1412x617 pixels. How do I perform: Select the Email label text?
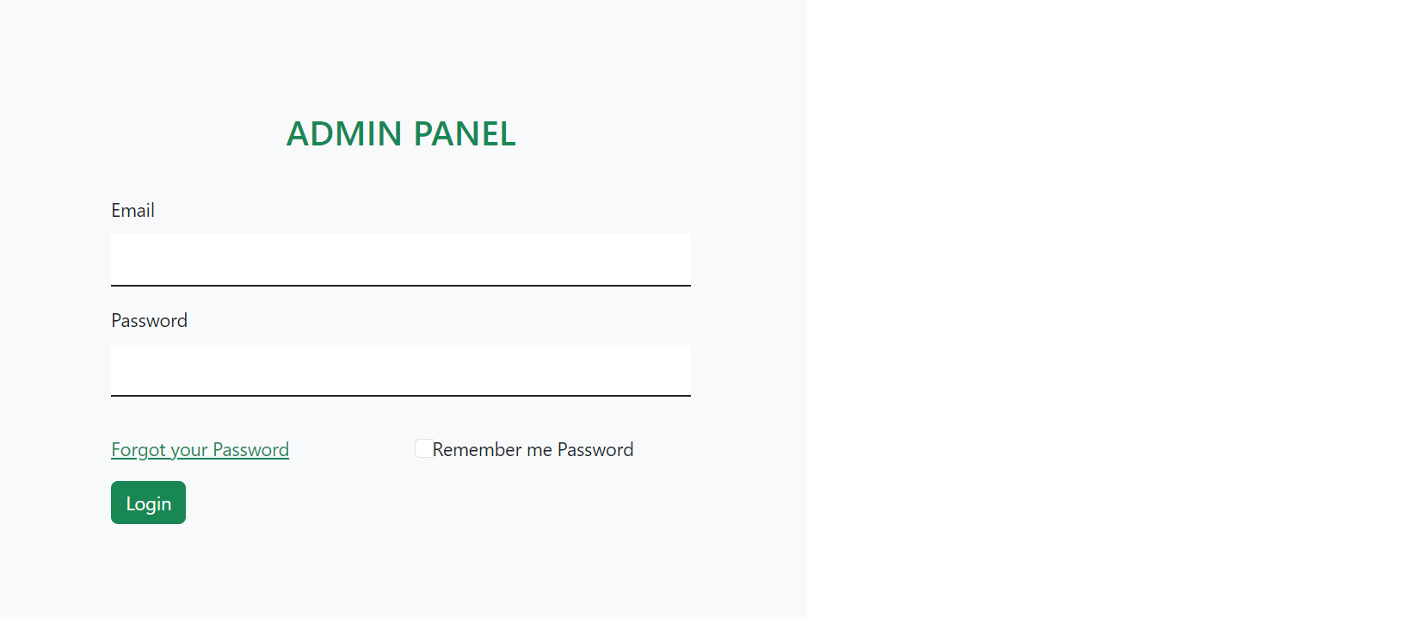pos(133,210)
